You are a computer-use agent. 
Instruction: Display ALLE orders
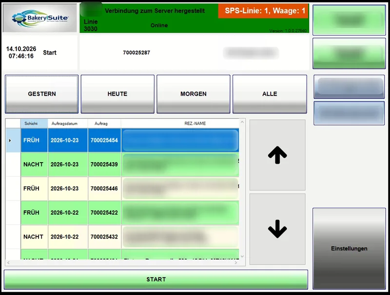click(x=270, y=94)
